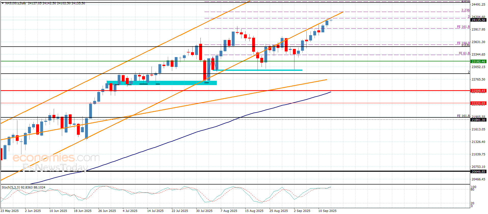Click the black price label 21841.30
This screenshot has height=214, width=488.
(478, 120)
